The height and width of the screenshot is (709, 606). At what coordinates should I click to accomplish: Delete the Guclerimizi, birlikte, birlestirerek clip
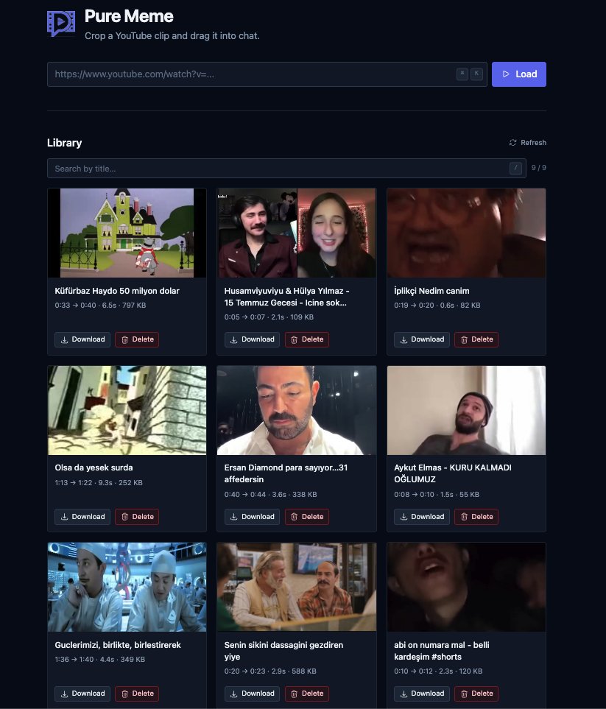click(137, 694)
